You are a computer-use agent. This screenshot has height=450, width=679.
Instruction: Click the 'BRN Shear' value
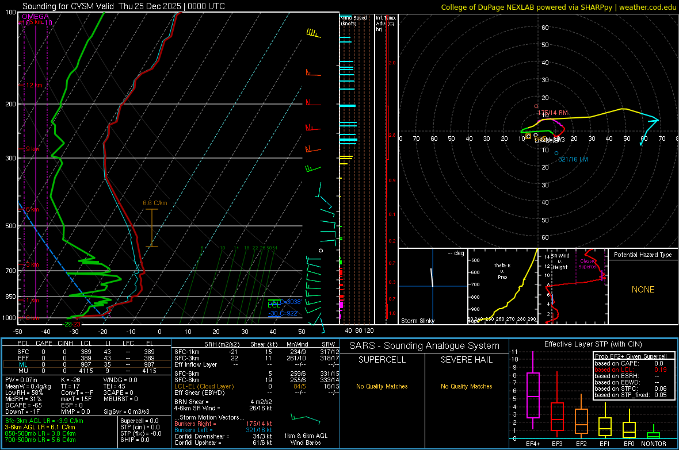[x=223, y=402]
